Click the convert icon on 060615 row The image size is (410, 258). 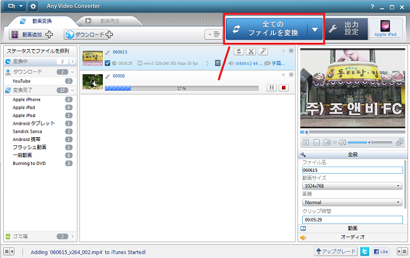tap(238, 52)
